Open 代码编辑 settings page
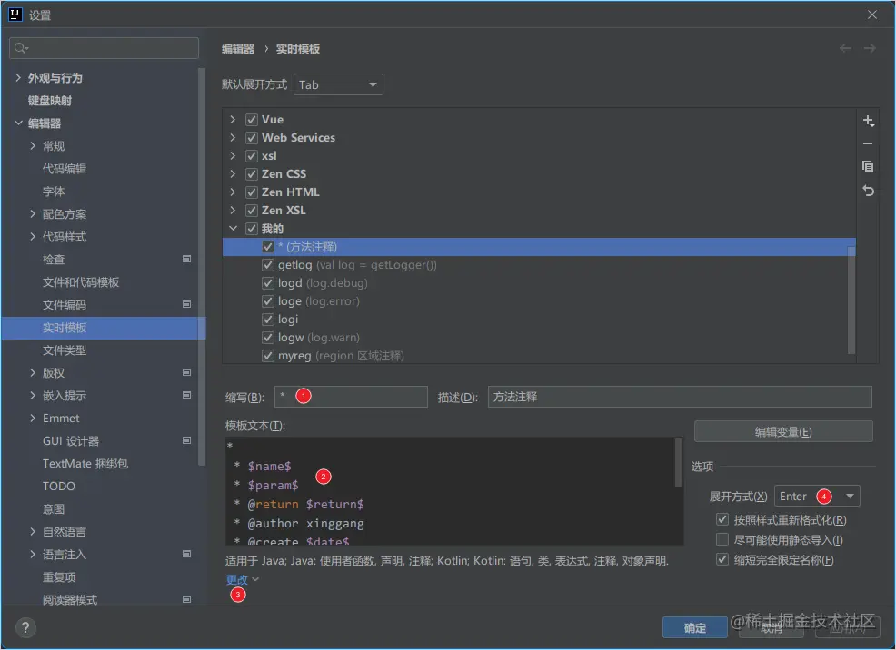Viewport: 896px width, 650px height. point(64,168)
